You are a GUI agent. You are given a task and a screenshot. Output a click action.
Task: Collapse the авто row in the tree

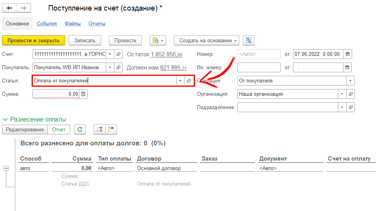[6, 168]
